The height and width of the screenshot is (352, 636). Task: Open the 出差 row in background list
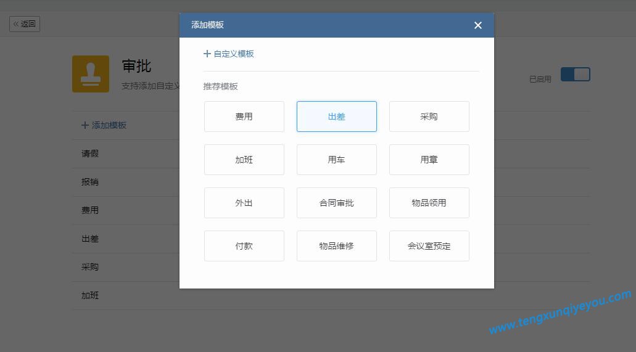tap(126, 239)
